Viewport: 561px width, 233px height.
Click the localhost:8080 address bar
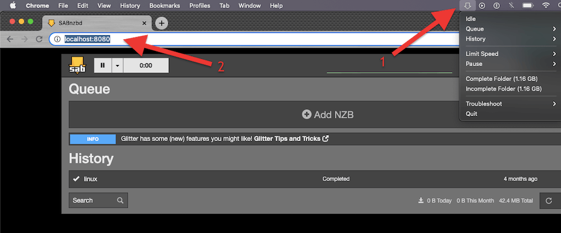pyautogui.click(x=224, y=39)
